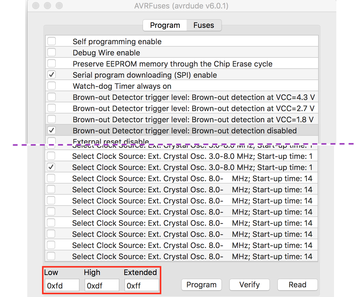Click the Extended fuse field showing 0xff

click(x=142, y=285)
